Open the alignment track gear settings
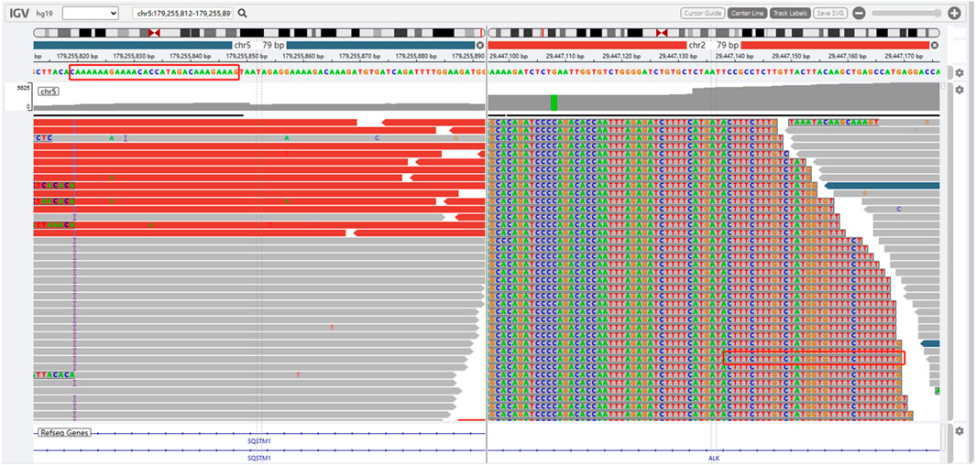976x465 pixels. coord(960,90)
